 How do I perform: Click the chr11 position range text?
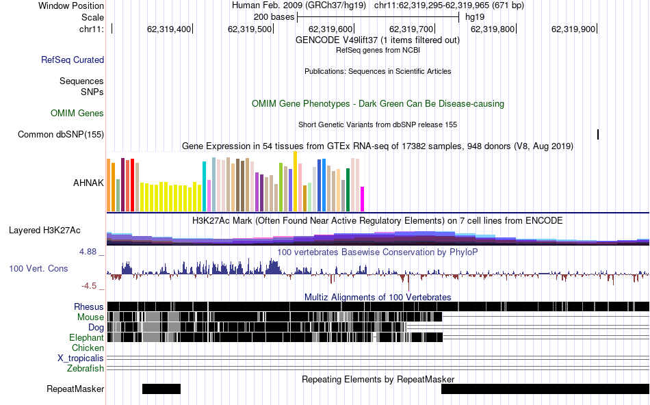449,5
